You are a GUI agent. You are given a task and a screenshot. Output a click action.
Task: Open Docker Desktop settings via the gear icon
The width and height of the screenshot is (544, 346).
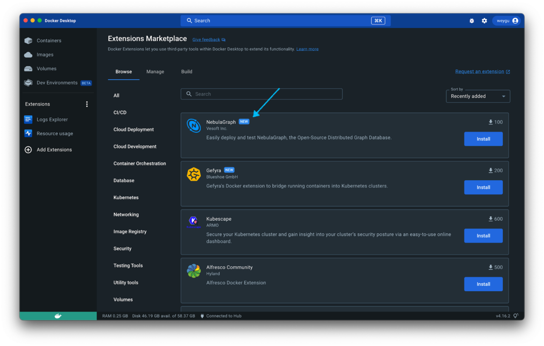[x=484, y=20]
